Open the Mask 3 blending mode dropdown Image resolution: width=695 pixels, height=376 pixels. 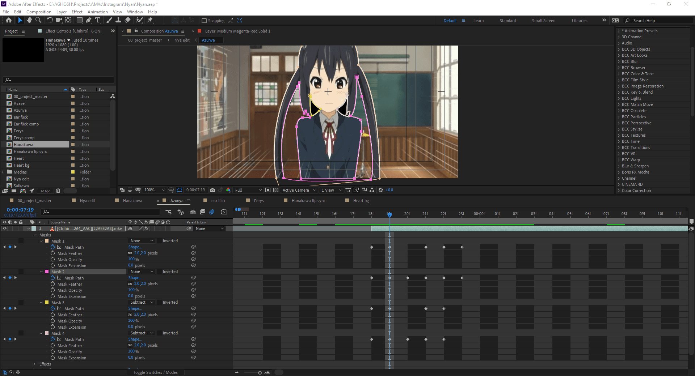[x=141, y=302]
